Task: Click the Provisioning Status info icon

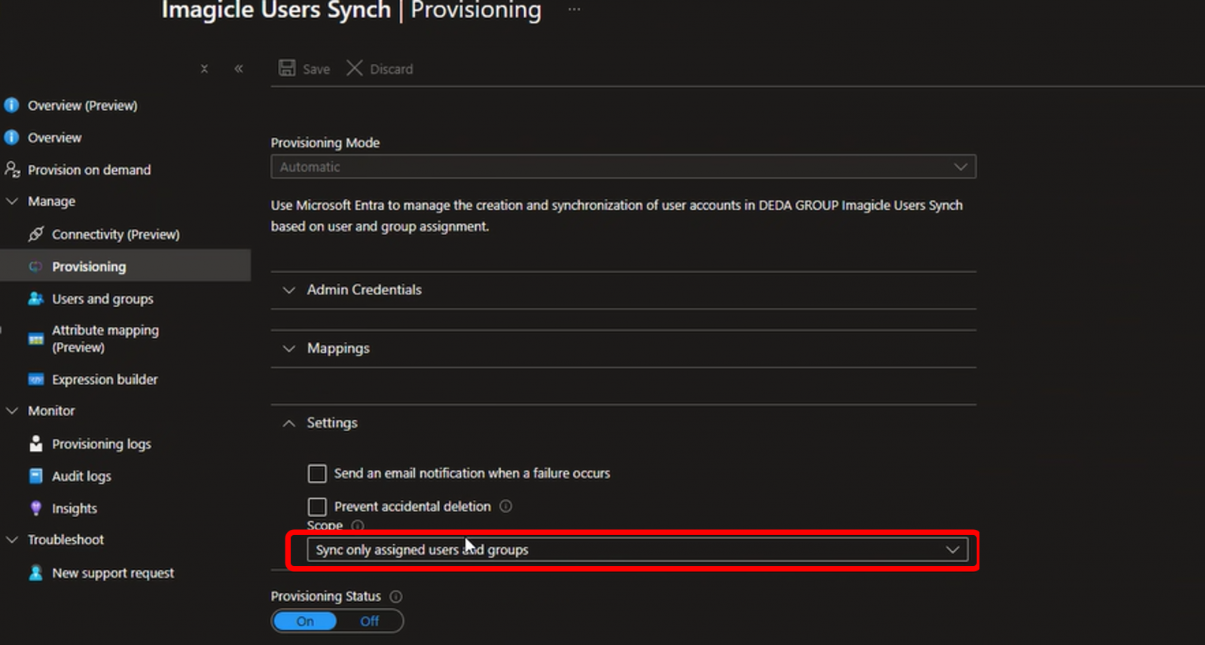Action: 396,597
